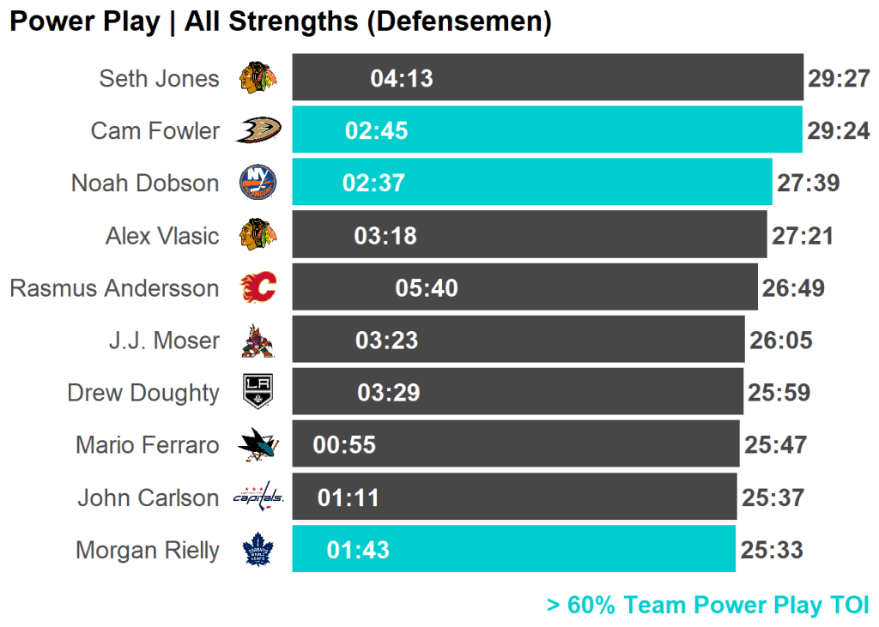Select the Seth Jones player name
Screen dimensions: 879x627
159,79
